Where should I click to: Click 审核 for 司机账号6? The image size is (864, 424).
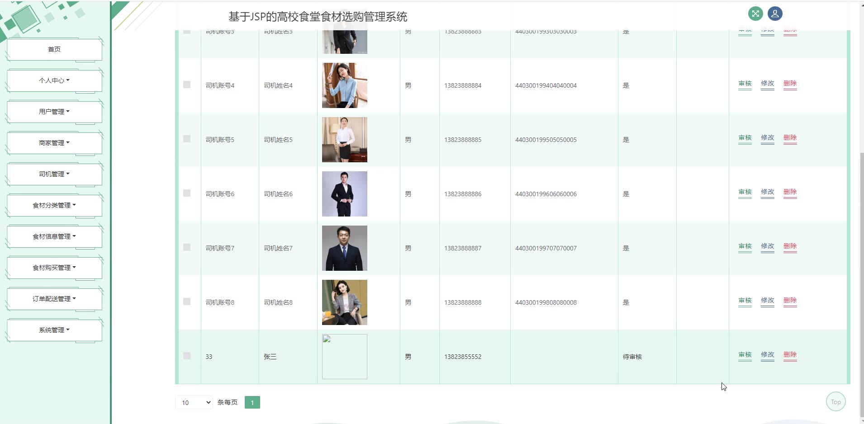745,192
